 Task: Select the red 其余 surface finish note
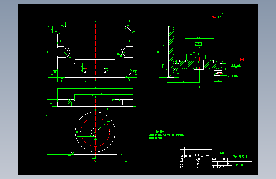coord(214,17)
